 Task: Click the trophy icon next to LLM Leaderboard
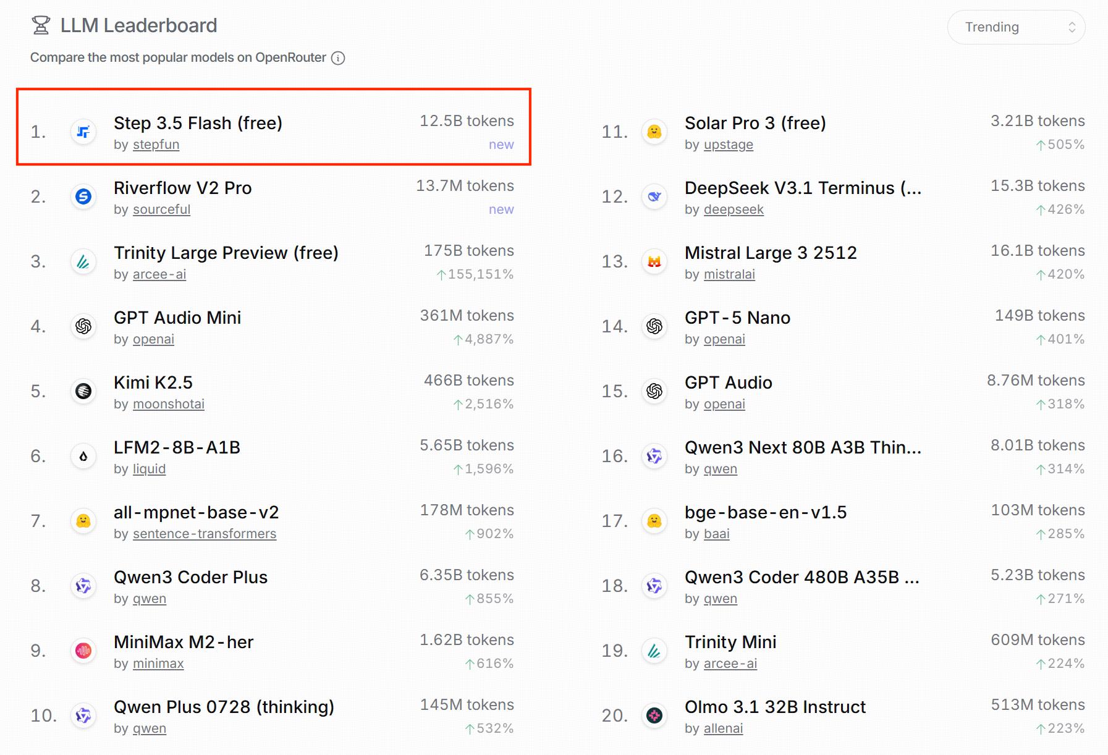point(41,25)
